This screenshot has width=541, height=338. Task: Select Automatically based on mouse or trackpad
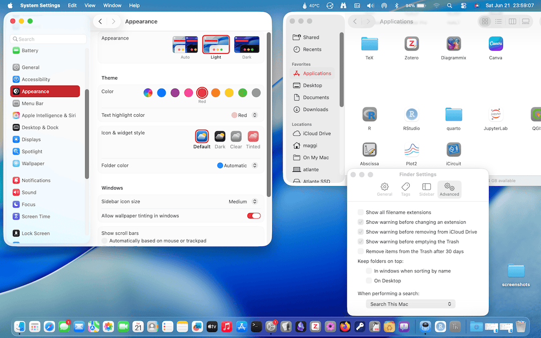[x=105, y=241]
